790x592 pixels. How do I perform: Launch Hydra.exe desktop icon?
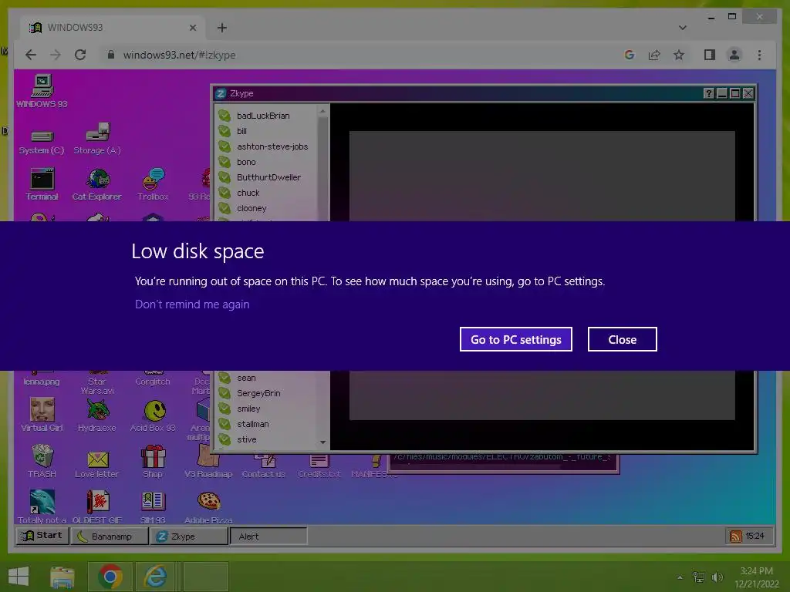(x=97, y=415)
